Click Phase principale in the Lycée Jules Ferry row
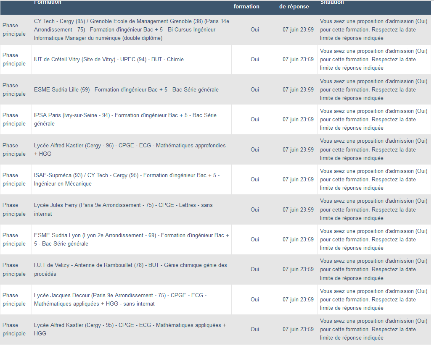Viewport: 434px width, 348px height. 14,209
